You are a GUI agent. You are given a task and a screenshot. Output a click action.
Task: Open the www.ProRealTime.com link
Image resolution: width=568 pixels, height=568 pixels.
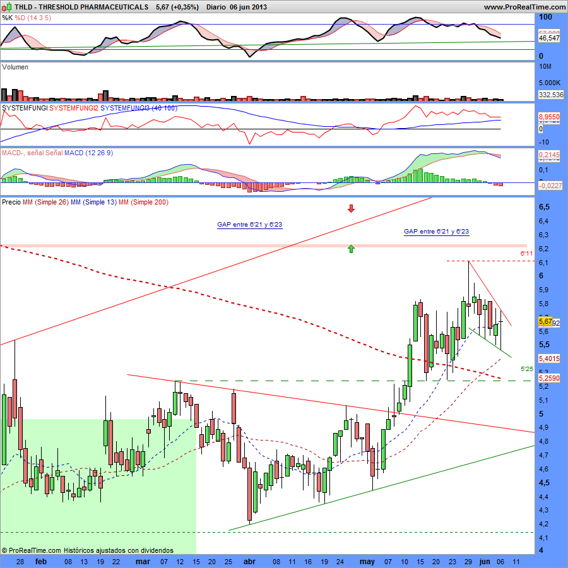[524, 7]
